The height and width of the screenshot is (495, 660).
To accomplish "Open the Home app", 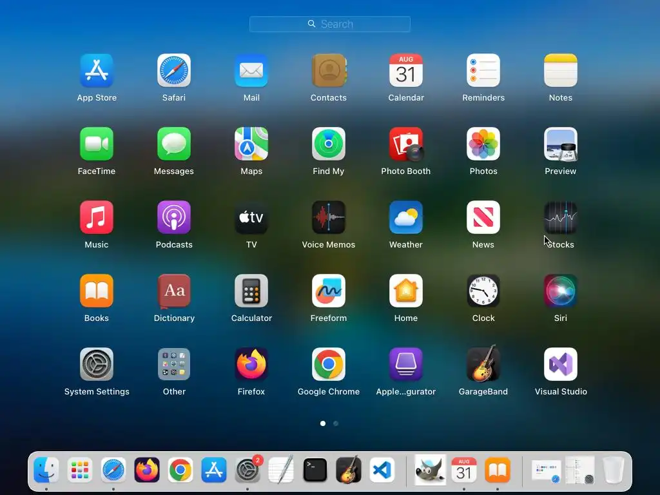I will coord(406,291).
